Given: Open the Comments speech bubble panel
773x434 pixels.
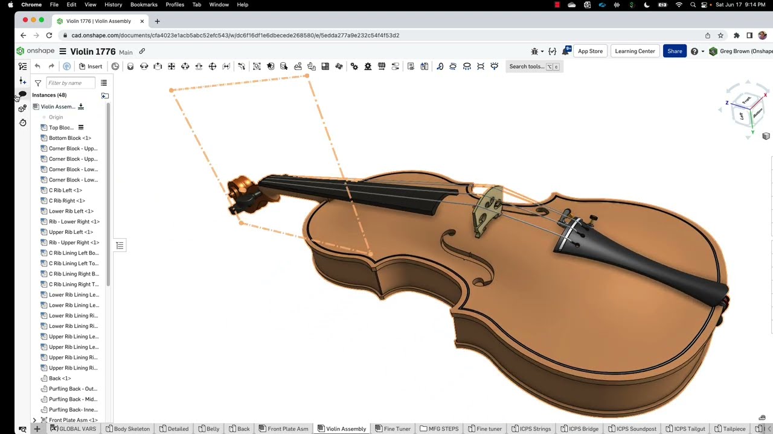Looking at the screenshot, I should 22,95.
